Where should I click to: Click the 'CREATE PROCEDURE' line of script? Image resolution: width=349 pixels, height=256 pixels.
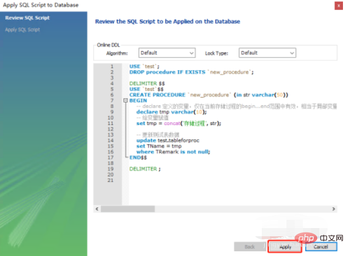(x=209, y=95)
